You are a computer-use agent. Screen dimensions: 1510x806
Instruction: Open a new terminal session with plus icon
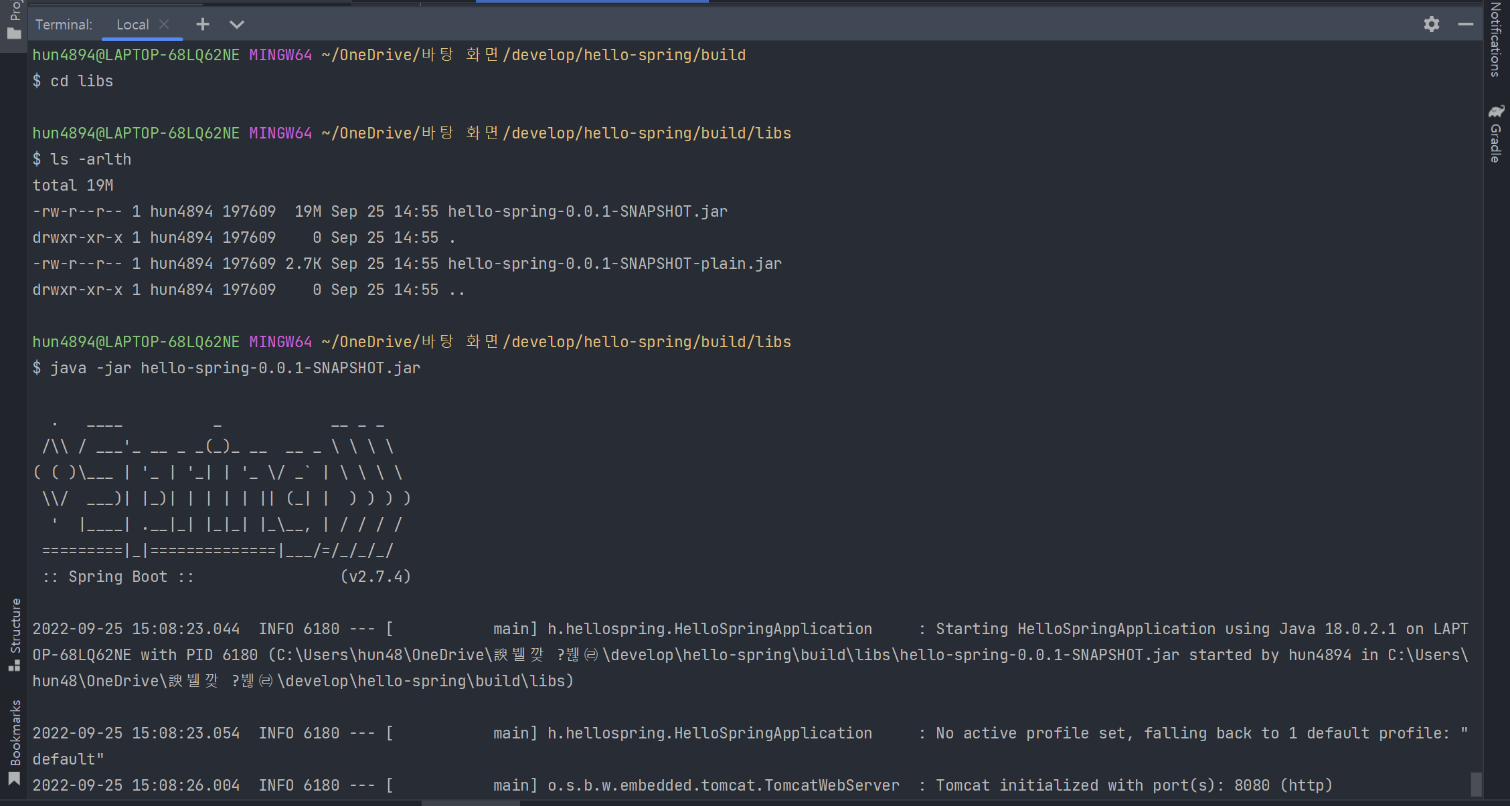pos(202,25)
